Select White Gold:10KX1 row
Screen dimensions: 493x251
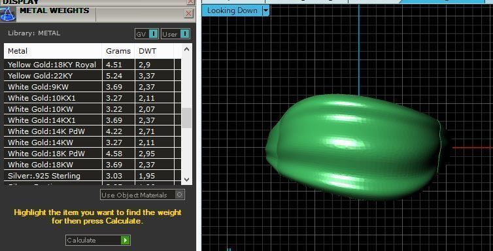click(x=92, y=98)
